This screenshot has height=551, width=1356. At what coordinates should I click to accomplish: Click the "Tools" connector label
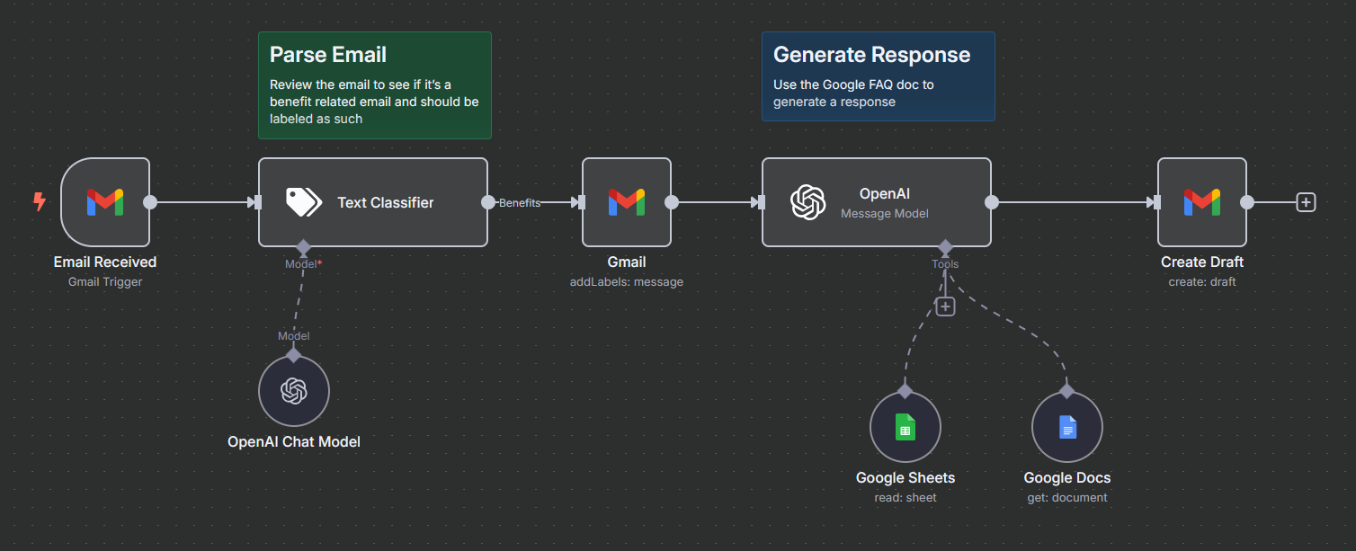[945, 264]
